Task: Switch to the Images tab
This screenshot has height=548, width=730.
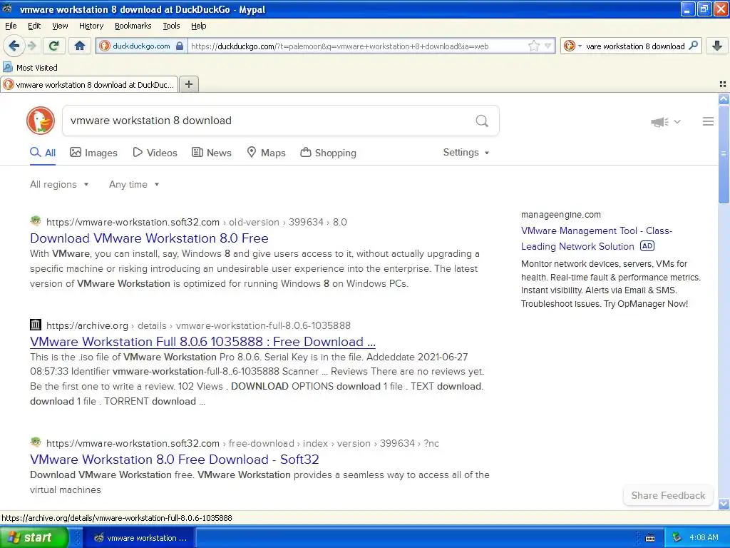Action: tap(93, 153)
